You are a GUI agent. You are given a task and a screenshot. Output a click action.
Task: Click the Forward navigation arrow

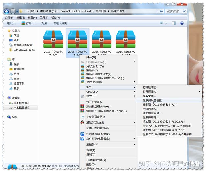13,11
